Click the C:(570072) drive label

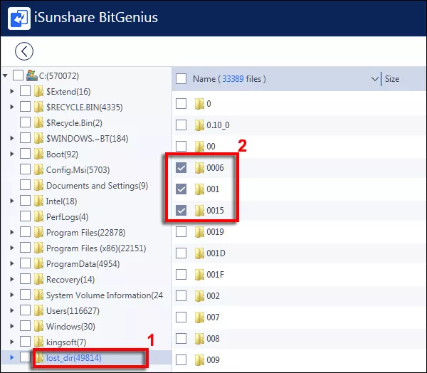coord(59,75)
